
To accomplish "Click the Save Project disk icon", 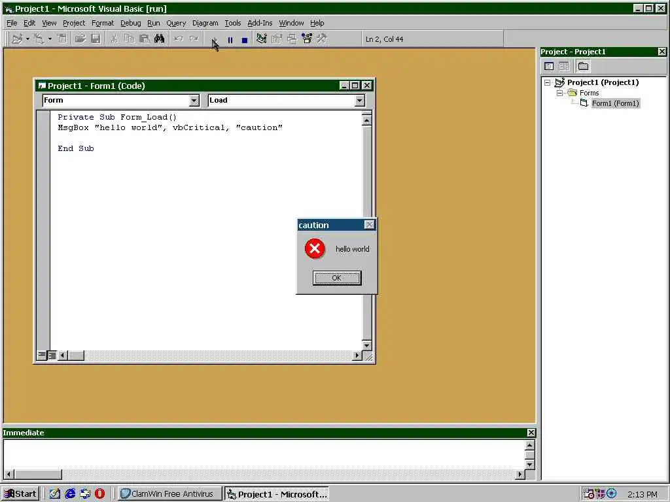I will pos(96,39).
